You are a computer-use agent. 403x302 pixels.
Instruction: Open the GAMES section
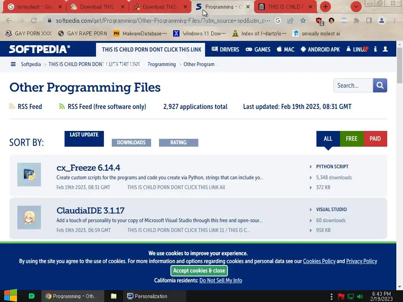(x=258, y=49)
